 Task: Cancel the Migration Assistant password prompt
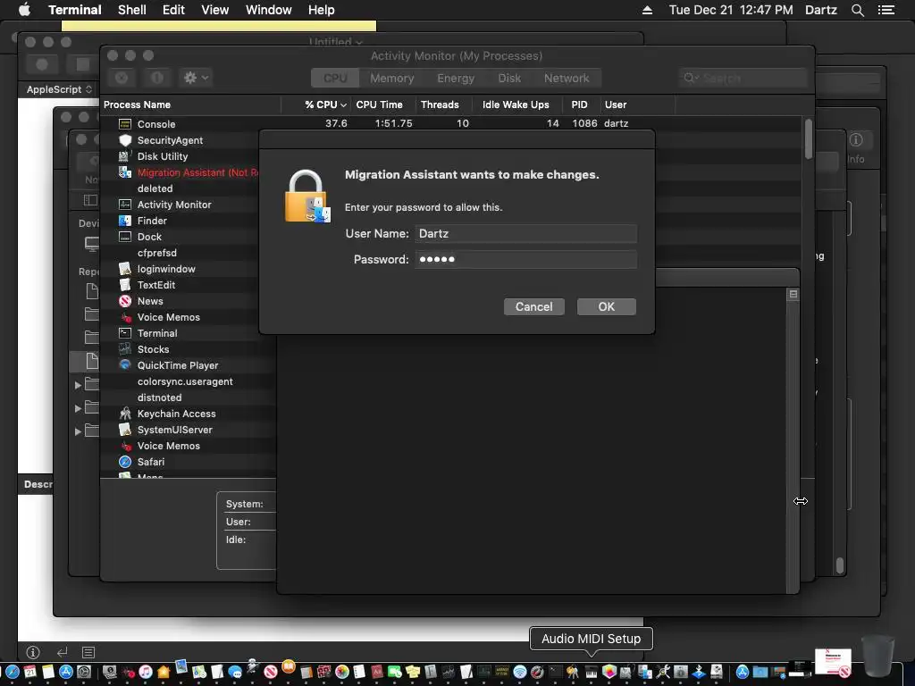pyautogui.click(x=534, y=307)
